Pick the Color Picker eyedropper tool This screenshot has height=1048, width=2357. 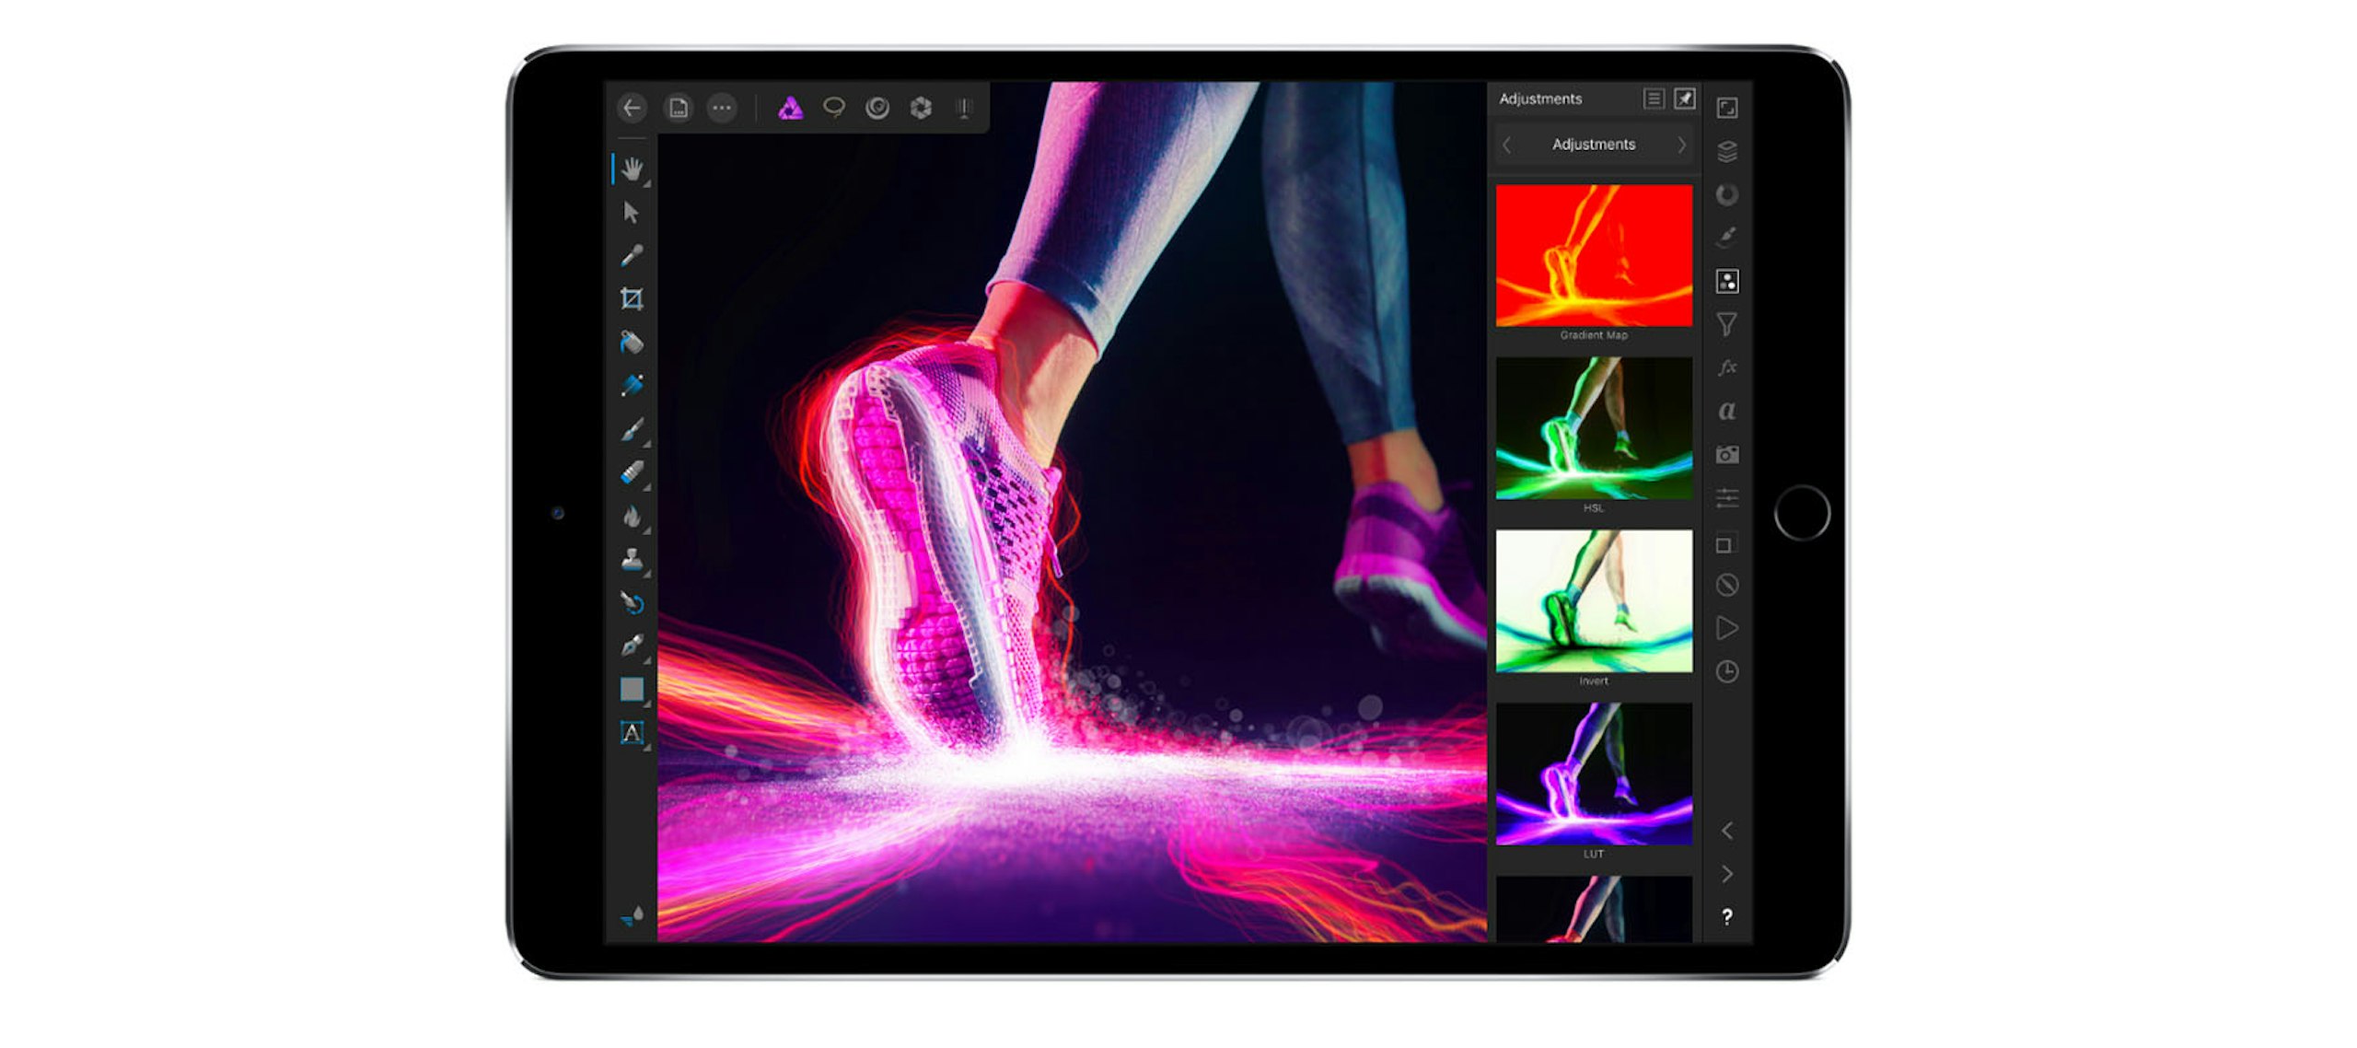(x=631, y=256)
